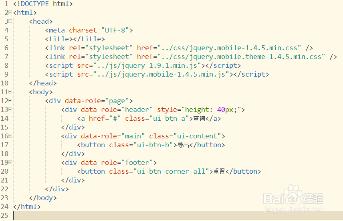343x221 pixels.
Task: Click line number 22 in the gutter
Action: click(x=4, y=189)
